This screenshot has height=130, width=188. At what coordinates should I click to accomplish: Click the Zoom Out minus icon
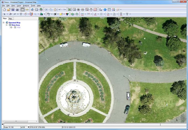82,10
